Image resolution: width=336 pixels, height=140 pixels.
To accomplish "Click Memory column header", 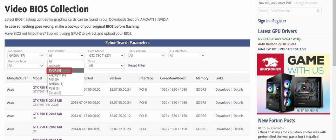I will [x=202, y=78].
